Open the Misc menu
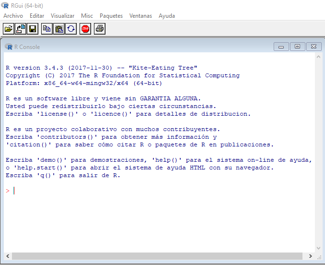 click(87, 16)
